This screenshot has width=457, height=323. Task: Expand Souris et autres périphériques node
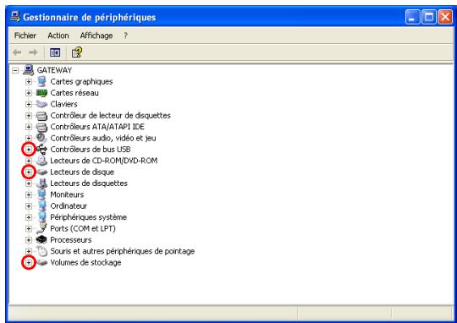coord(29,251)
